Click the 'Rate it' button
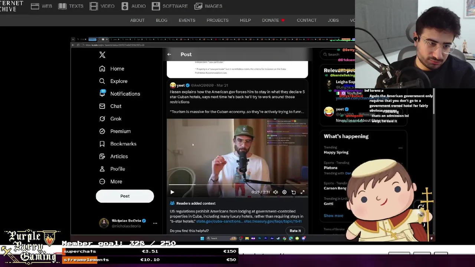 coord(295,231)
